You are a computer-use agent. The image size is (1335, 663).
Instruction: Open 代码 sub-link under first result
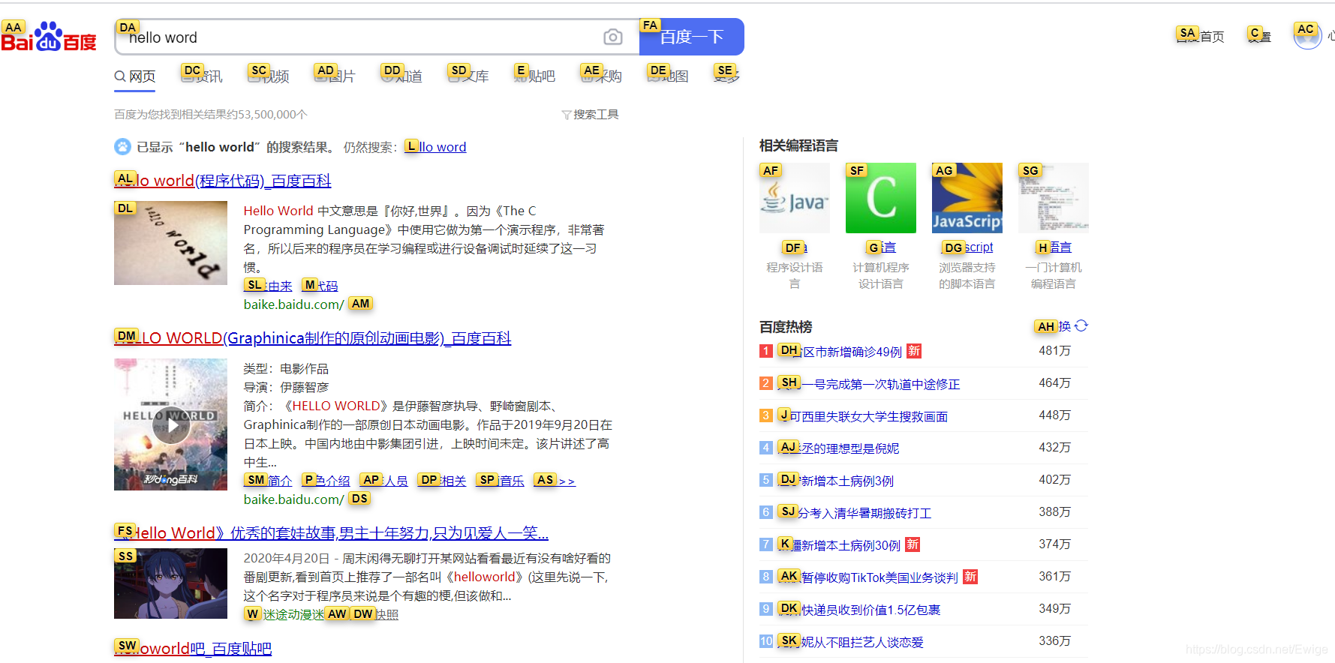(x=320, y=286)
